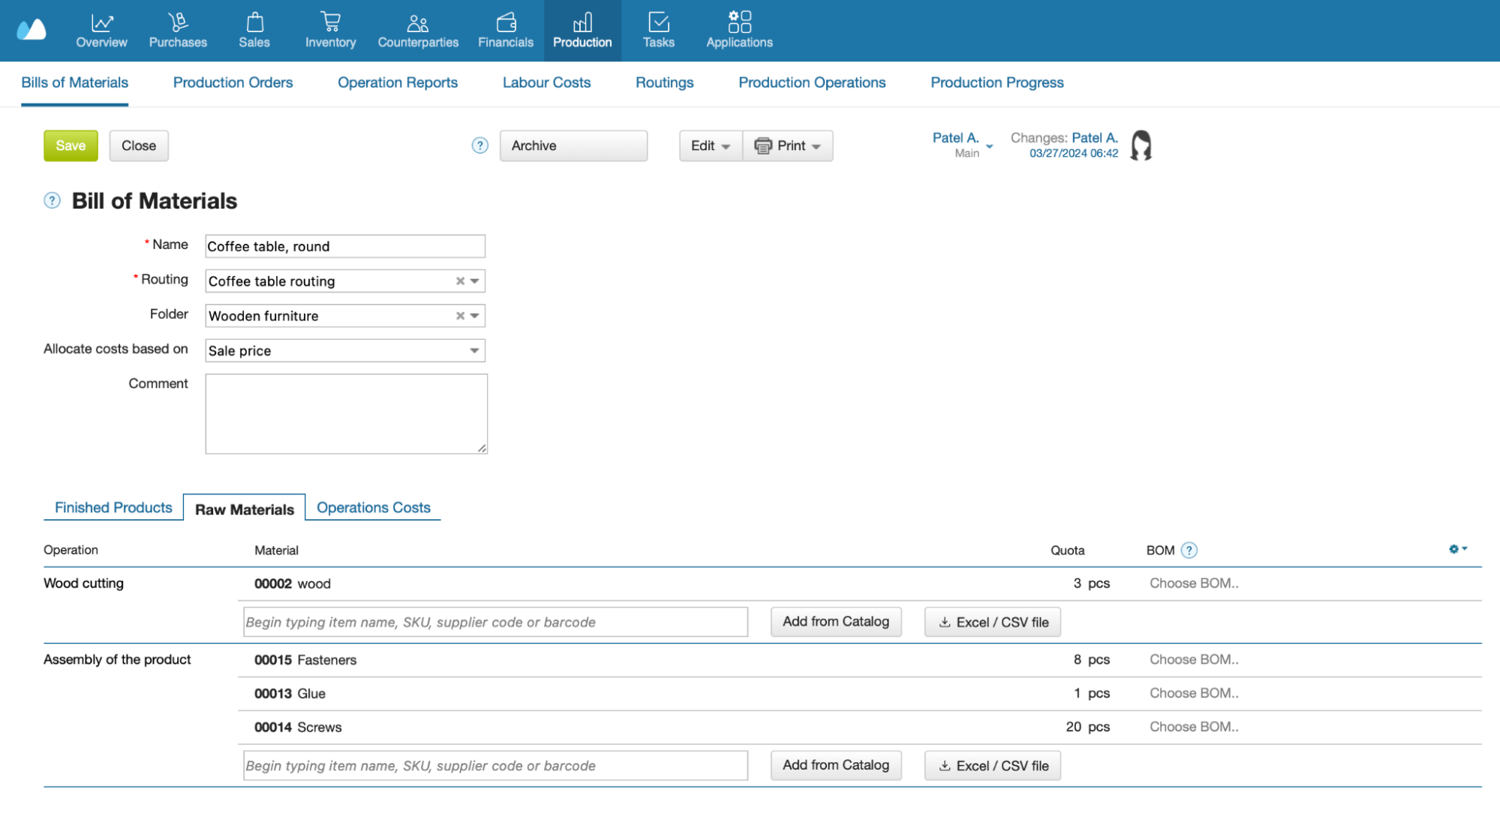Open the Operation Reports tab

pyautogui.click(x=398, y=83)
